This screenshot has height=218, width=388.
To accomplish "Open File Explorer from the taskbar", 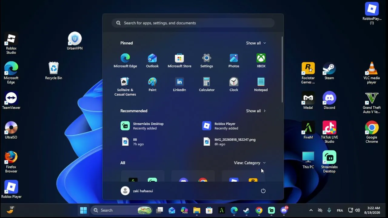I will click(x=197, y=210).
